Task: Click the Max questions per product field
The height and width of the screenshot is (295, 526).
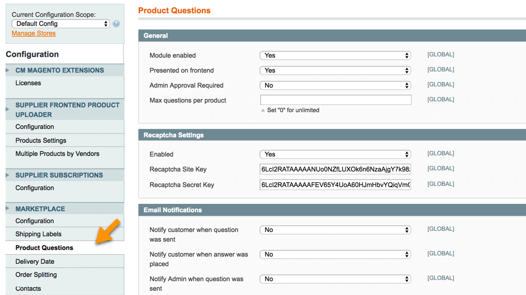Action: [335, 100]
